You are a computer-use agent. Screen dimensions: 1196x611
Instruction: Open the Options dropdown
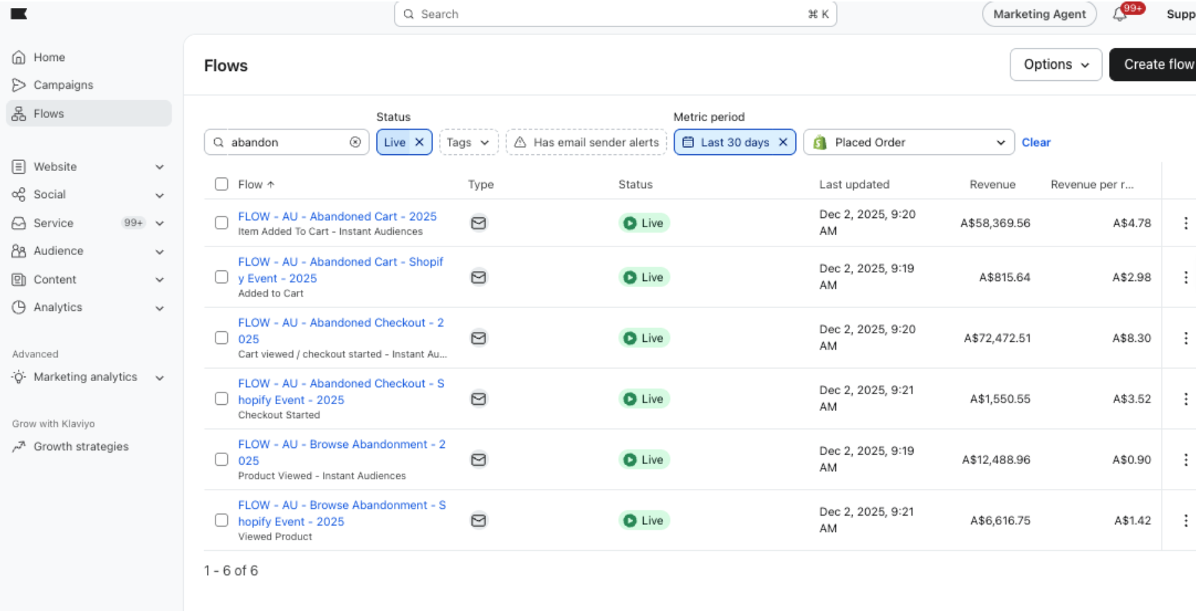(x=1056, y=65)
